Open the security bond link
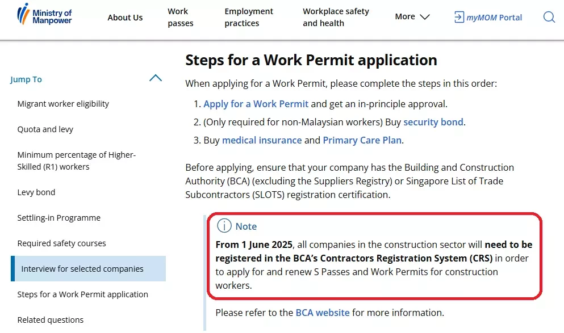Viewport: 564px width, 333px height. 433,122
